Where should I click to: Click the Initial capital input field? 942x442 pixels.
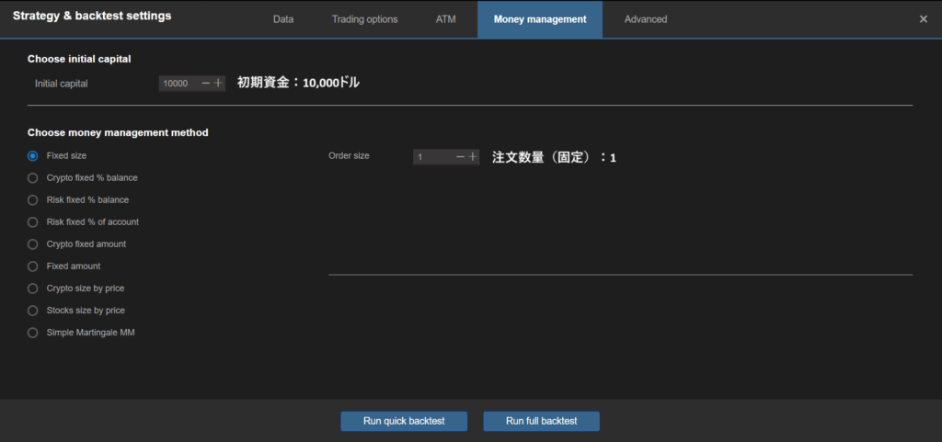pyautogui.click(x=178, y=84)
